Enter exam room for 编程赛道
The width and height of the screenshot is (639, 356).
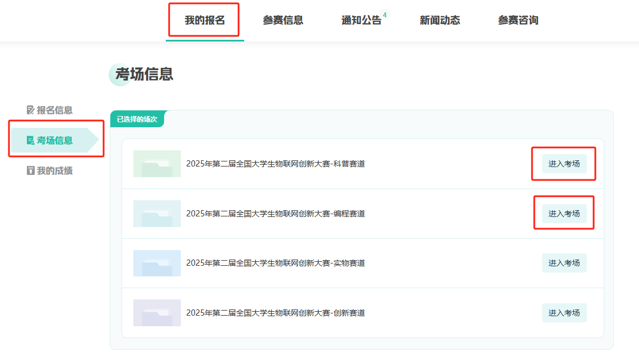564,214
